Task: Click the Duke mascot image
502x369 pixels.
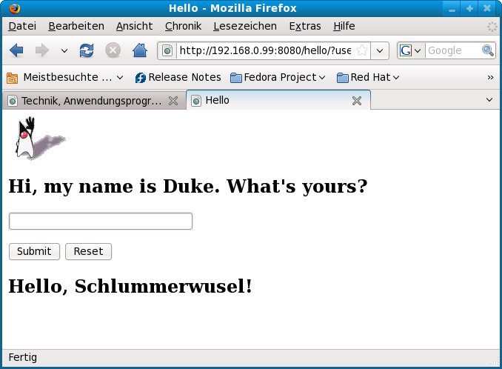Action: (x=38, y=141)
